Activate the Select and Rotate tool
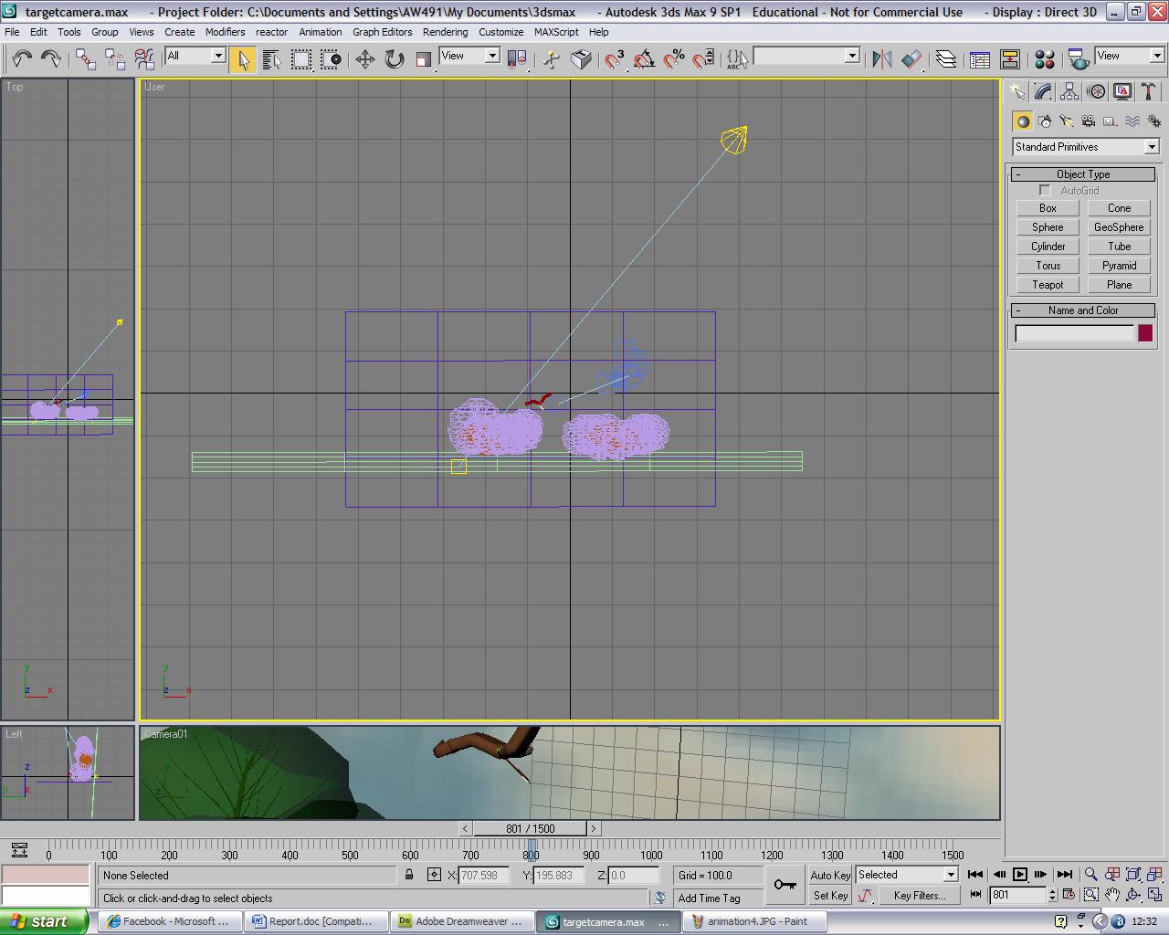1169x935 pixels. 393,59
